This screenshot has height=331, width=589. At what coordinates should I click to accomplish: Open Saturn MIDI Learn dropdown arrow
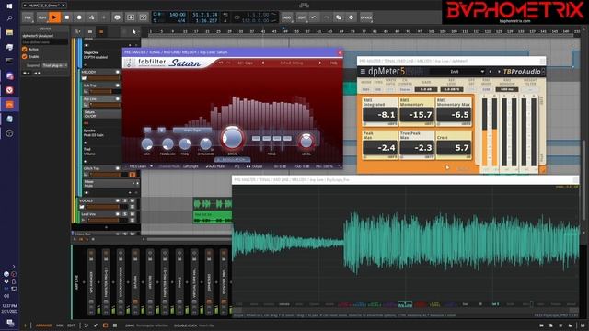pos(151,166)
